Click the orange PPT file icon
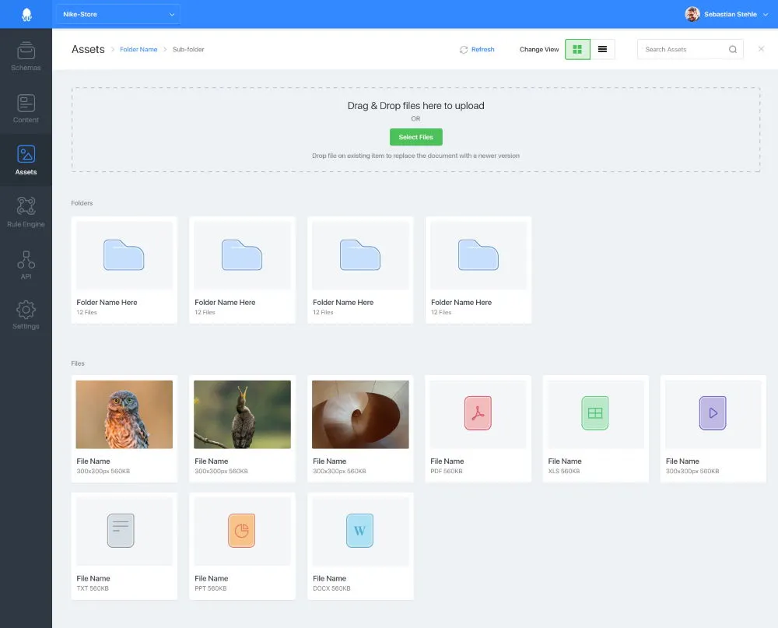 242,531
